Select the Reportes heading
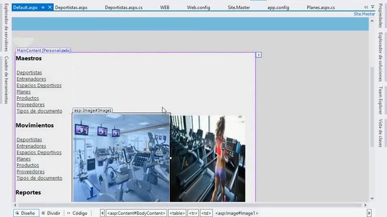Image resolution: width=387 pixels, height=217 pixels. [x=28, y=192]
